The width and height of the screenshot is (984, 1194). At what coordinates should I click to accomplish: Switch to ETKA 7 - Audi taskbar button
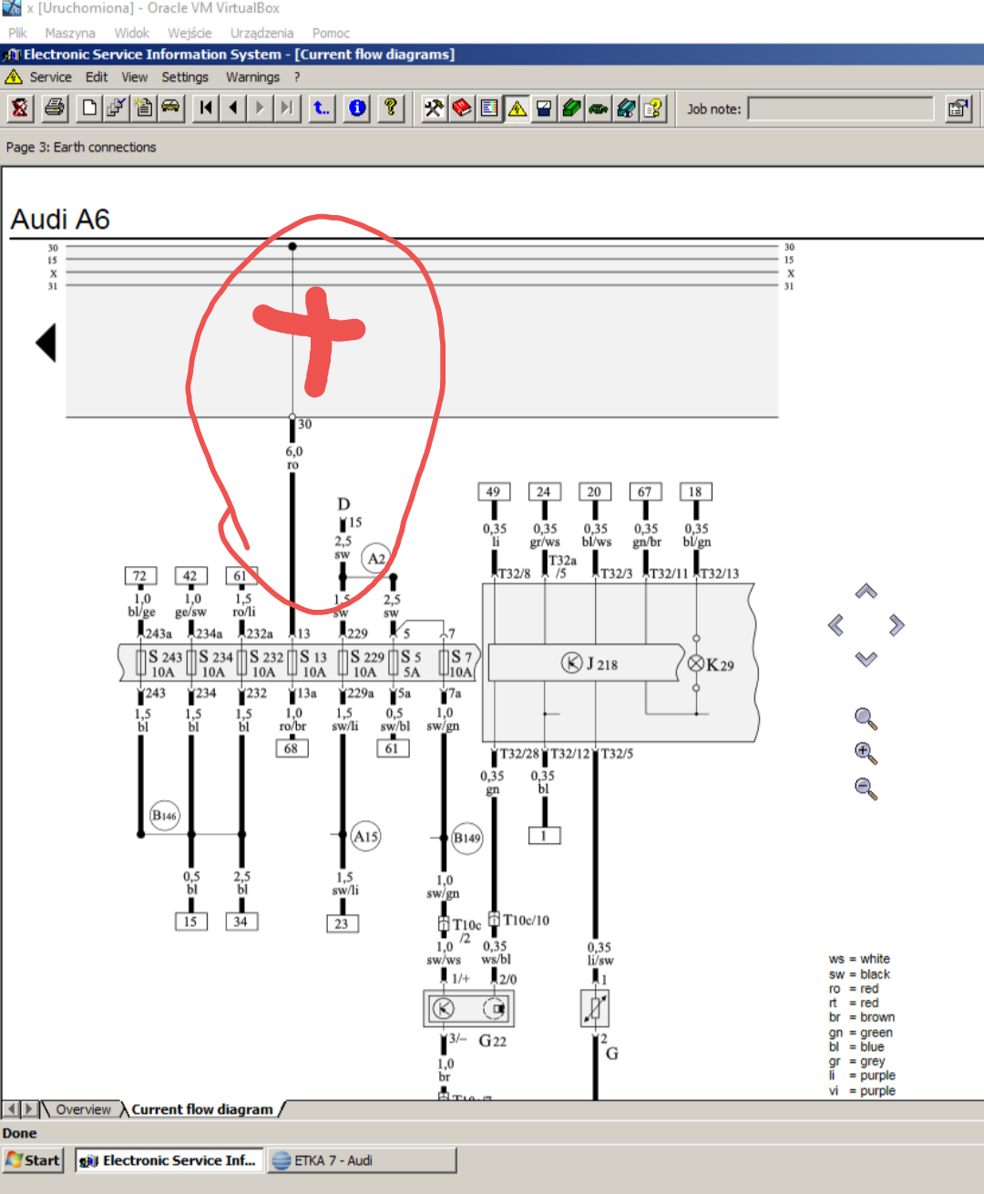coord(362,1160)
